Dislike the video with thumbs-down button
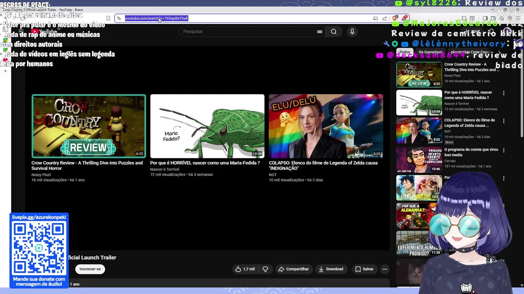The width and height of the screenshot is (524, 294). pos(265,269)
